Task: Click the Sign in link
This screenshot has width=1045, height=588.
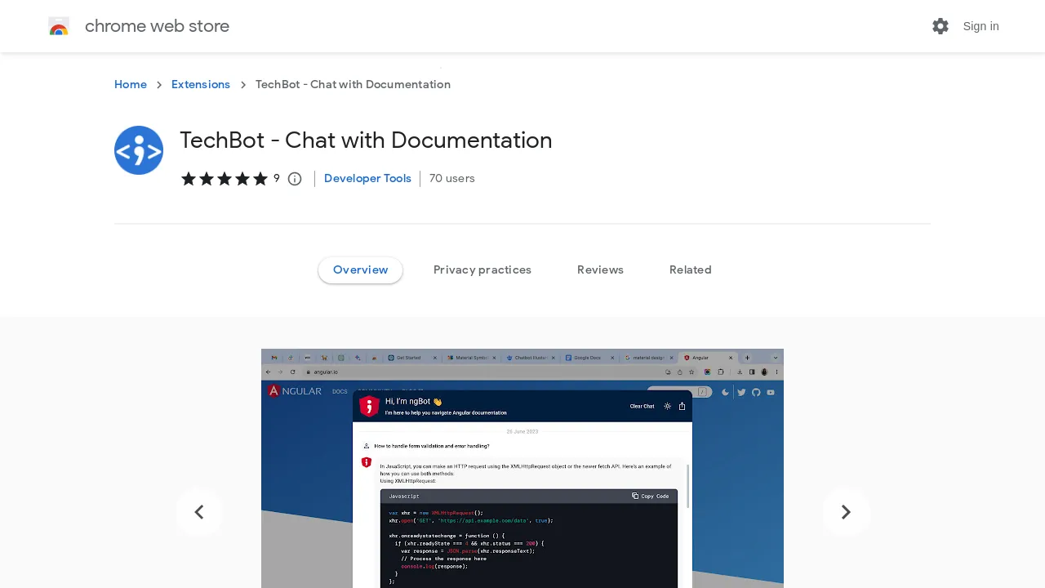Action: 981,26
